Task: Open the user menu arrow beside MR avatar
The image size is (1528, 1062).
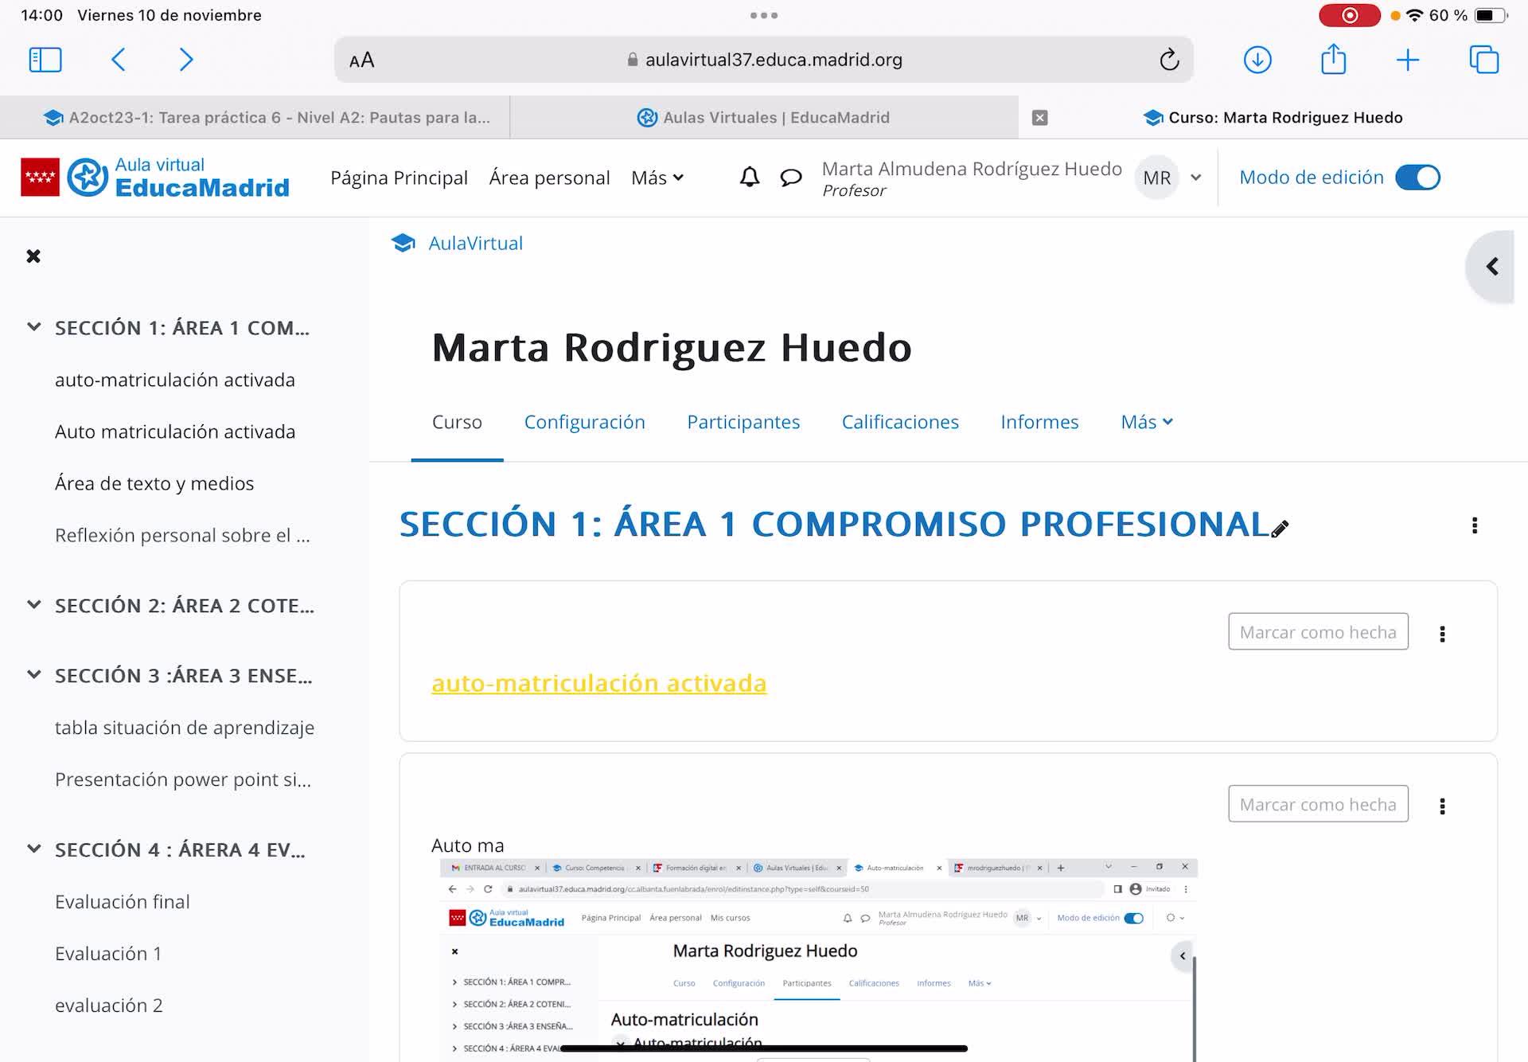Action: (x=1195, y=178)
